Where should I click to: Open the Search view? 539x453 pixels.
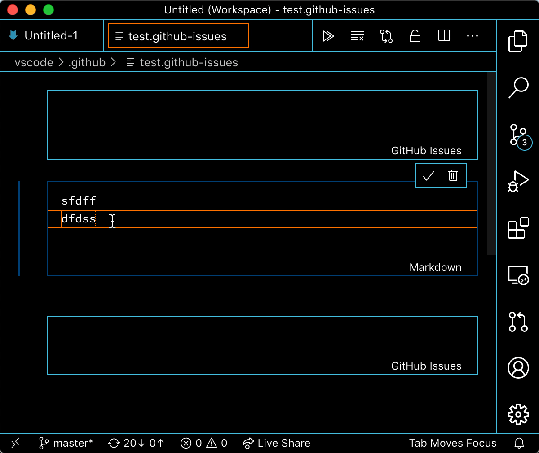[x=518, y=87]
